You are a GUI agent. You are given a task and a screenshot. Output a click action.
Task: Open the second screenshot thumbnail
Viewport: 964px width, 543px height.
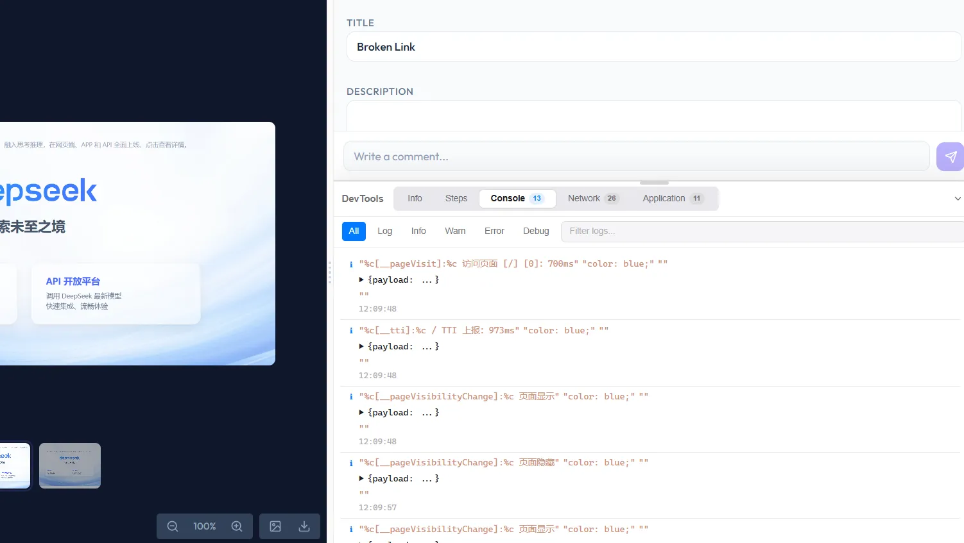point(69,465)
